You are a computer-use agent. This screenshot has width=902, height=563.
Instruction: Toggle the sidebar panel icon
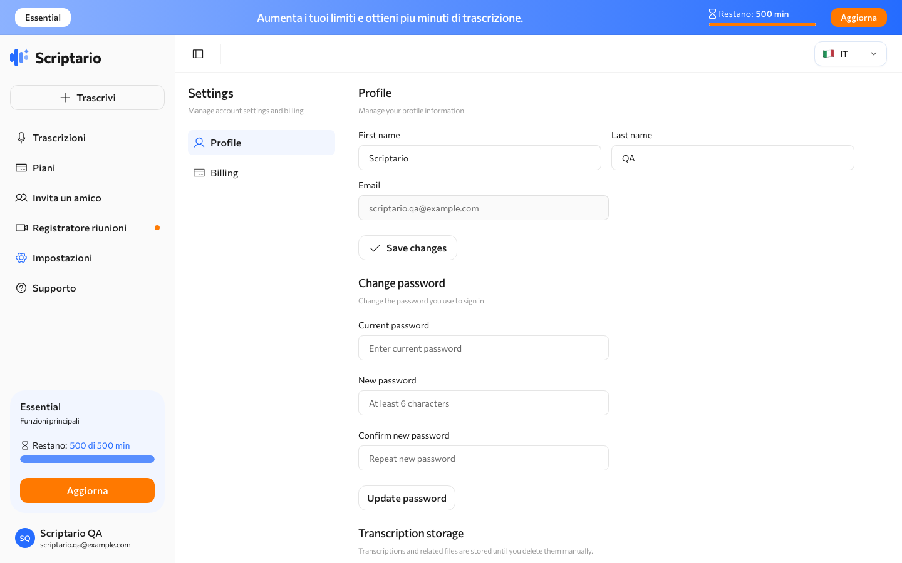198,54
